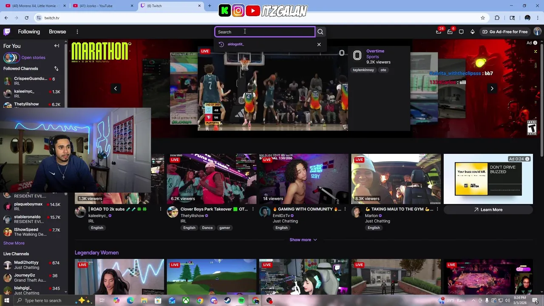Viewport: 544px width, 306px height.
Task: Click taylenkinney tag
Action: click(x=363, y=70)
